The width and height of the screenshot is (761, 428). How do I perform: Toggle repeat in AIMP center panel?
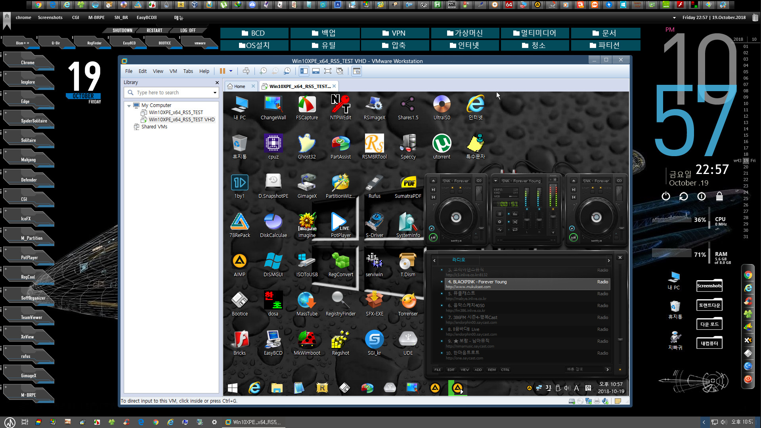point(515,230)
